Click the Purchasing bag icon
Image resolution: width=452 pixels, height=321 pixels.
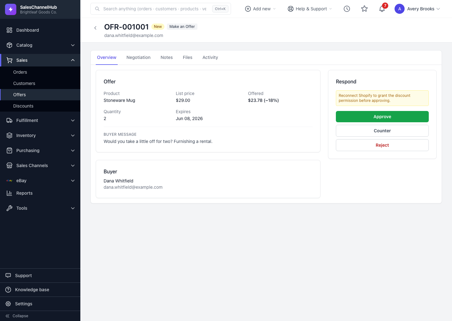point(9,150)
